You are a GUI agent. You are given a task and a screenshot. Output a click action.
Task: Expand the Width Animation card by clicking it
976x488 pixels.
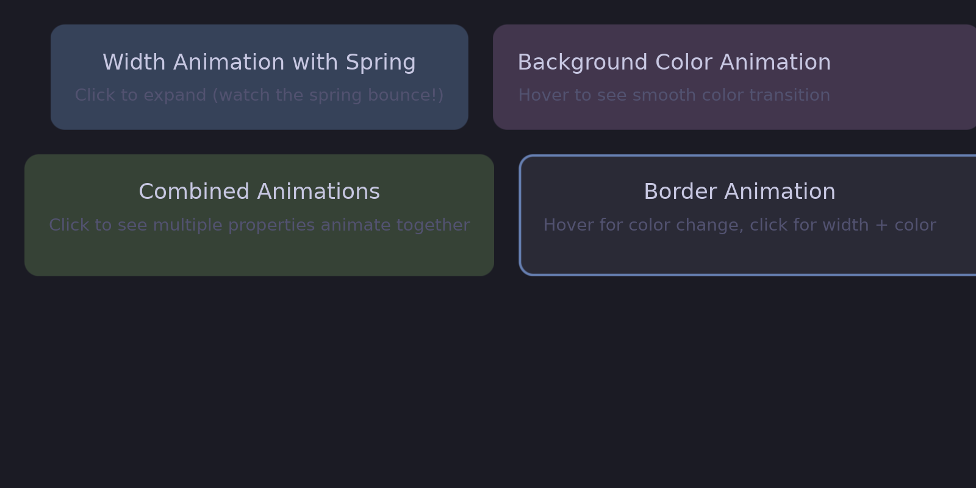coord(259,76)
